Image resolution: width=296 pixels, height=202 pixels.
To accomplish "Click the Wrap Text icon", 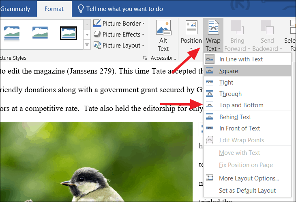I will [x=213, y=27].
